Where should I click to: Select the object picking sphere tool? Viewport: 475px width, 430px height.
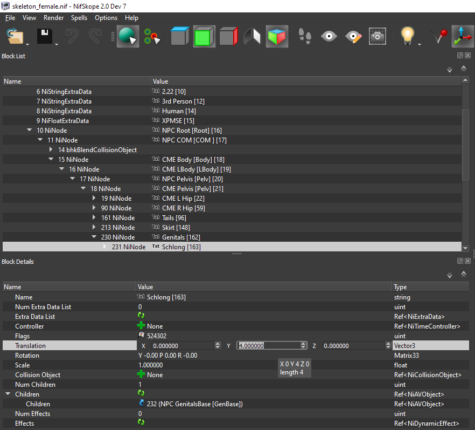pos(128,36)
